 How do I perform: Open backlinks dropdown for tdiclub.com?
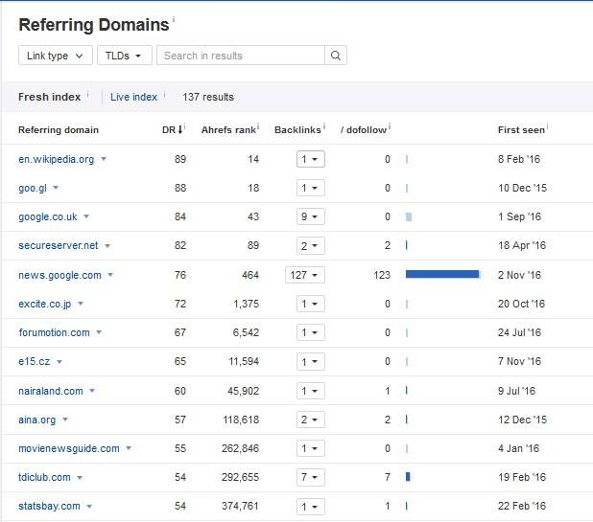(310, 477)
